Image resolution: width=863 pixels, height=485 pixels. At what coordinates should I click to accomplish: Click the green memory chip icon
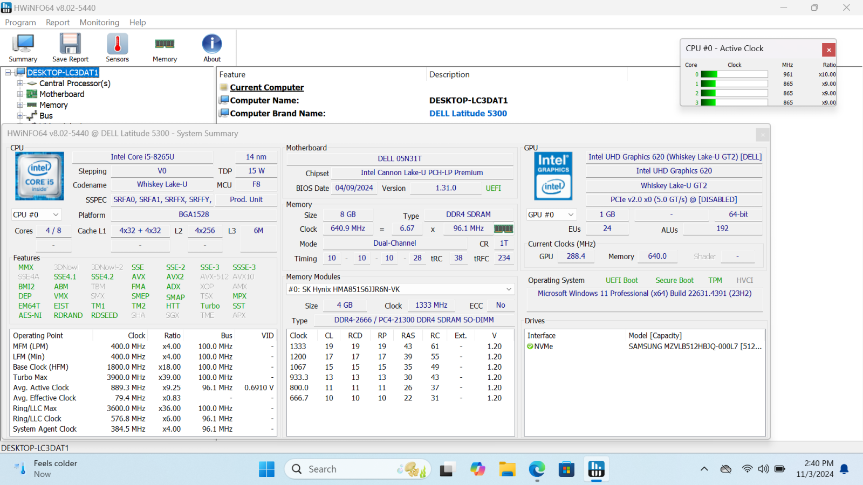tap(503, 228)
